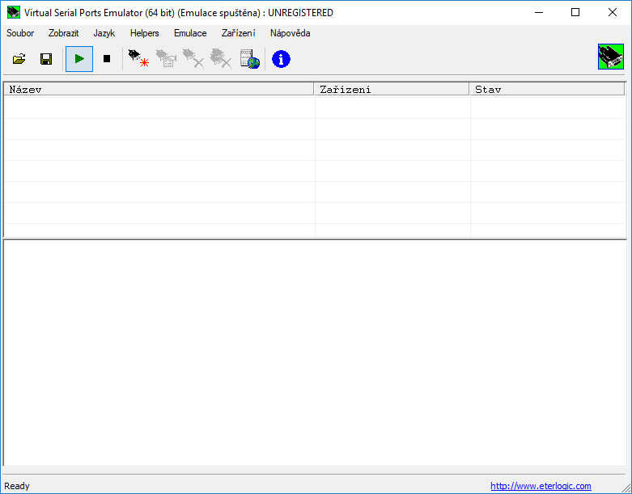Expand the Helpers menu
632x494 pixels.
coord(145,33)
